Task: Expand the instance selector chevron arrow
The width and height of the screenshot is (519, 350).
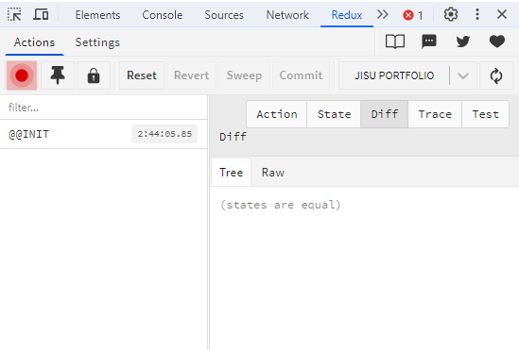Action: point(463,75)
